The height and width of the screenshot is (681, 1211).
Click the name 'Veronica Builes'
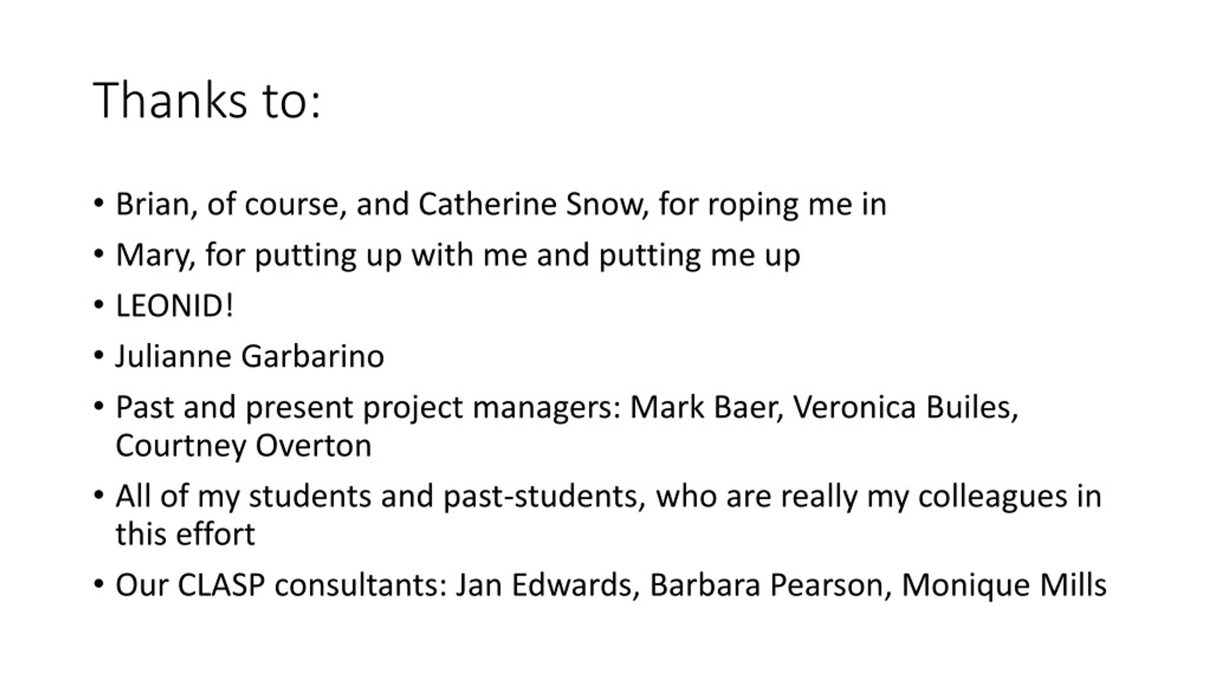905,407
